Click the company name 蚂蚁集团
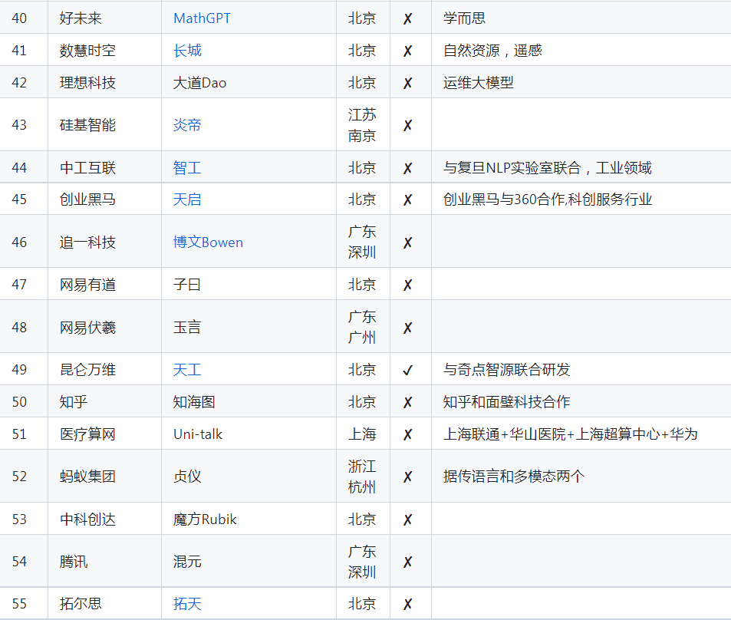 [x=87, y=477]
